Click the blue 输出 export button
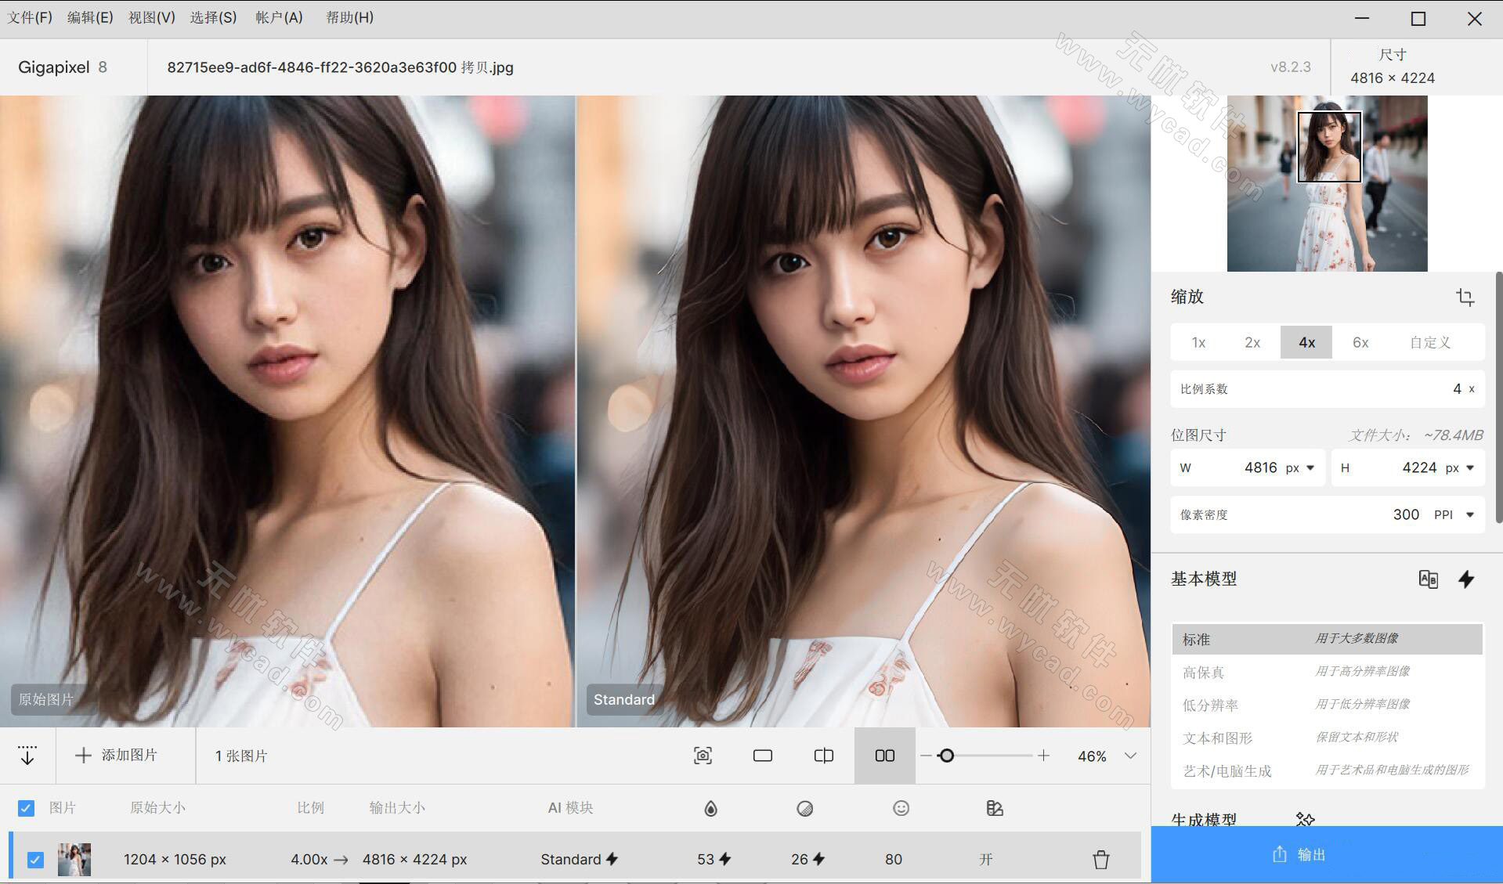Screen dimensions: 1503x884 coord(1326,855)
